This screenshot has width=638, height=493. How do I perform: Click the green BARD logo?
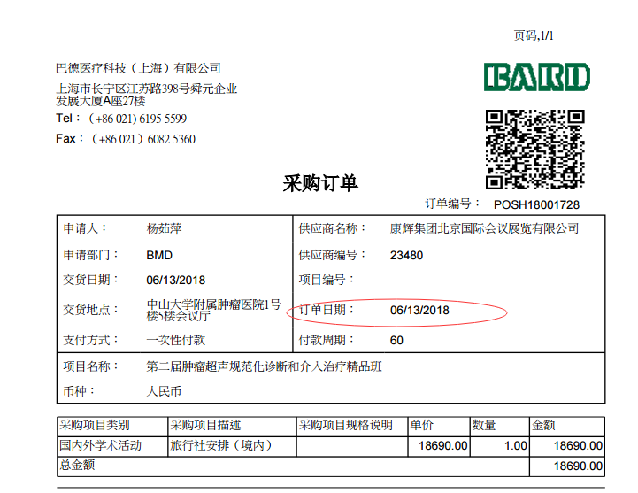click(536, 77)
